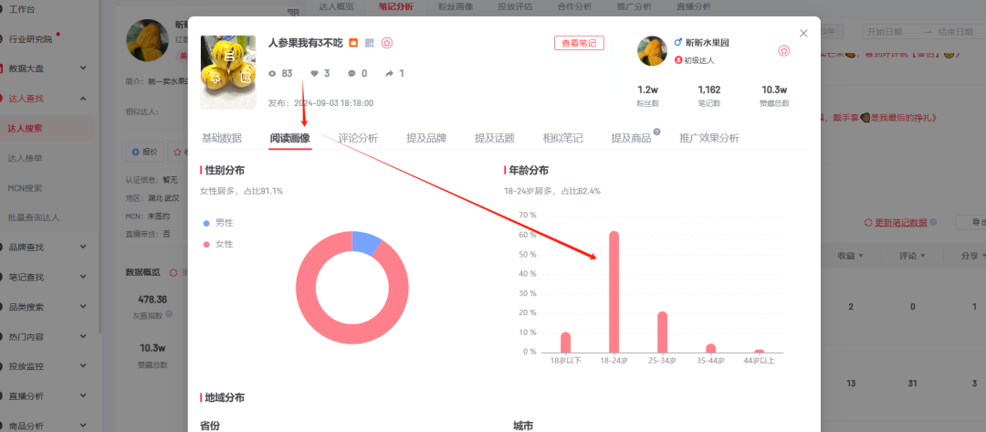Viewport: 986px width, 432px height.
Task: Open the 投放评估 tab on the background page
Action: 515,6
